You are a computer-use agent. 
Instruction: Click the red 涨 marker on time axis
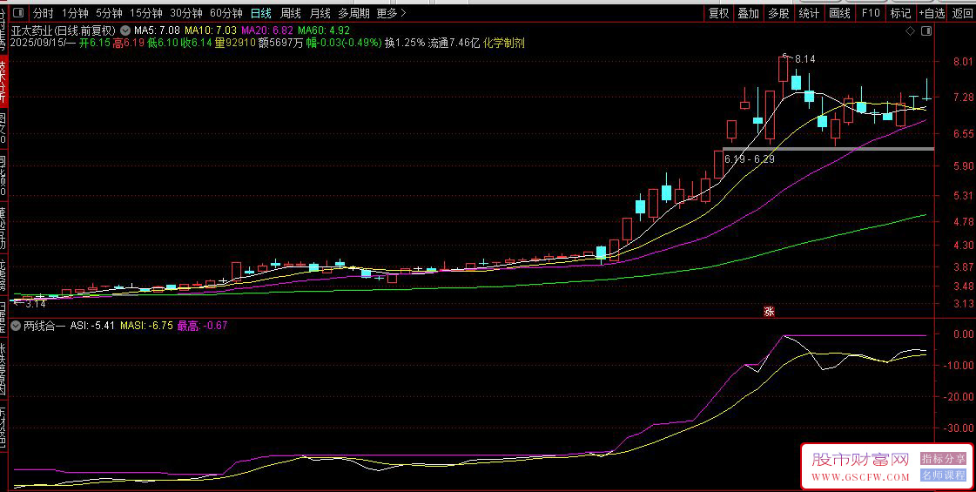pos(769,312)
